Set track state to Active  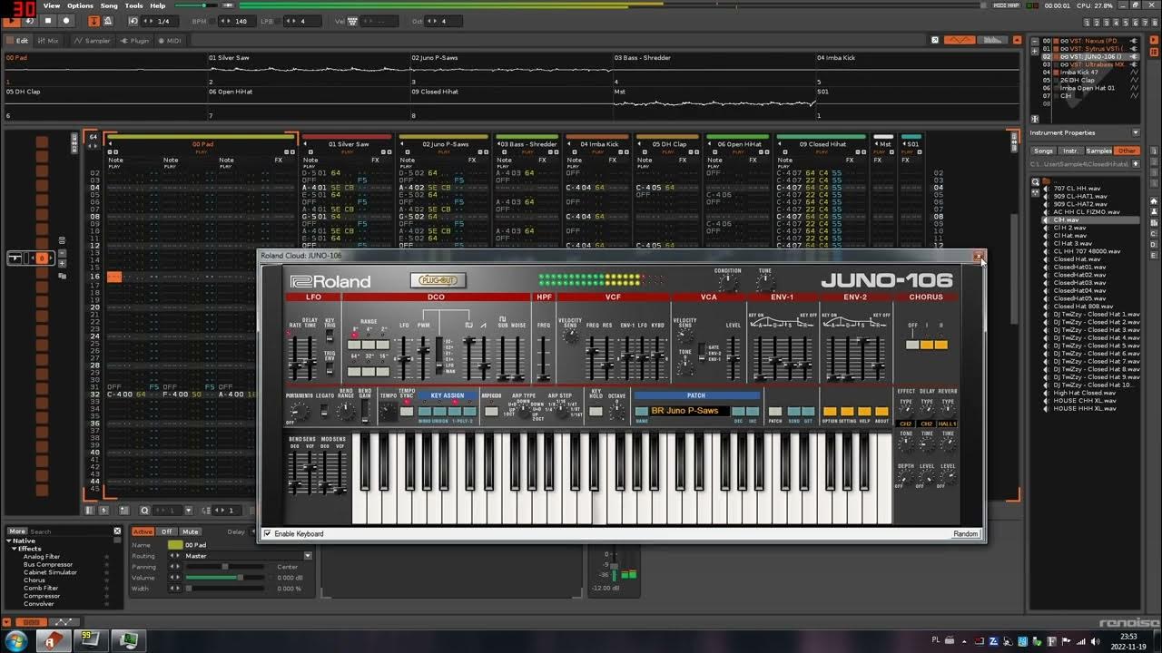pos(143,531)
